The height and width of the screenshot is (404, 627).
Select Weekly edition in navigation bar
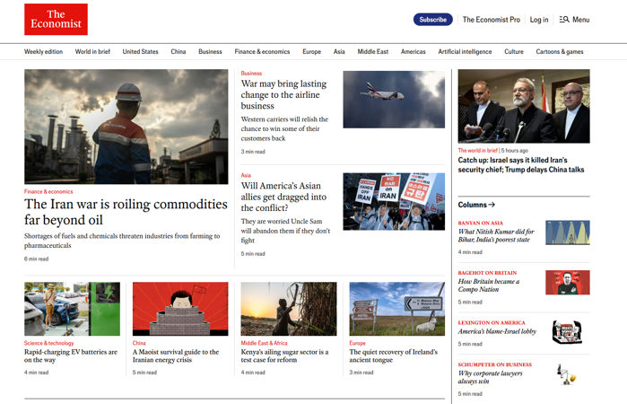pos(43,52)
